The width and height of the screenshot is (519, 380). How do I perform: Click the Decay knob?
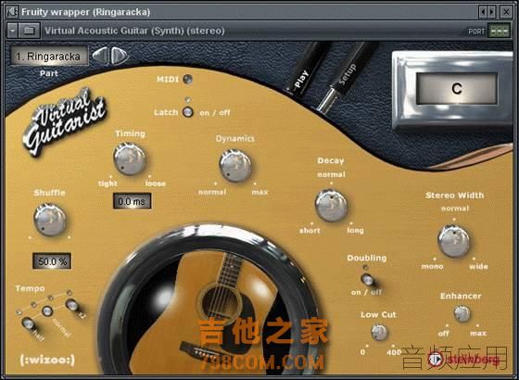(x=331, y=205)
